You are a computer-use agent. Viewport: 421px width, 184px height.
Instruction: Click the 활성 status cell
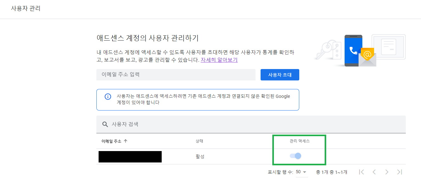coord(200,157)
